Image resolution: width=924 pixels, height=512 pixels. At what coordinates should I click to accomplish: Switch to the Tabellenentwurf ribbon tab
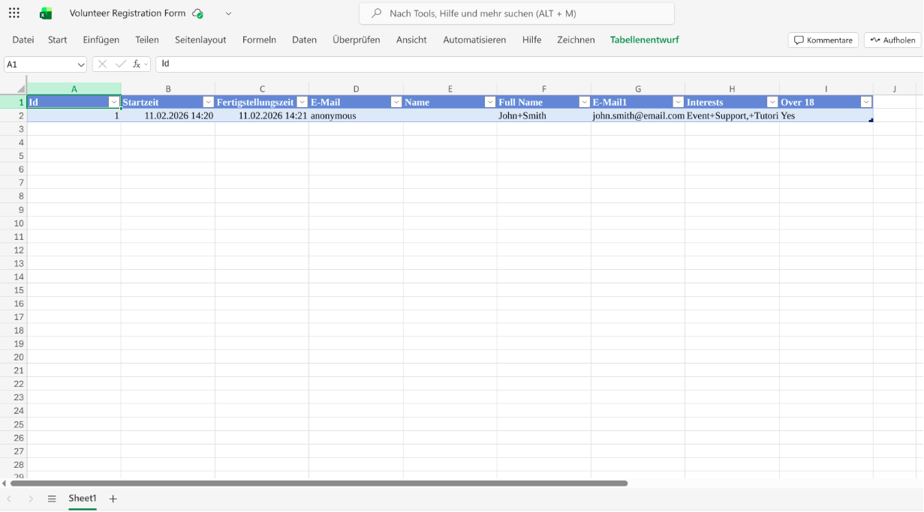[645, 40]
